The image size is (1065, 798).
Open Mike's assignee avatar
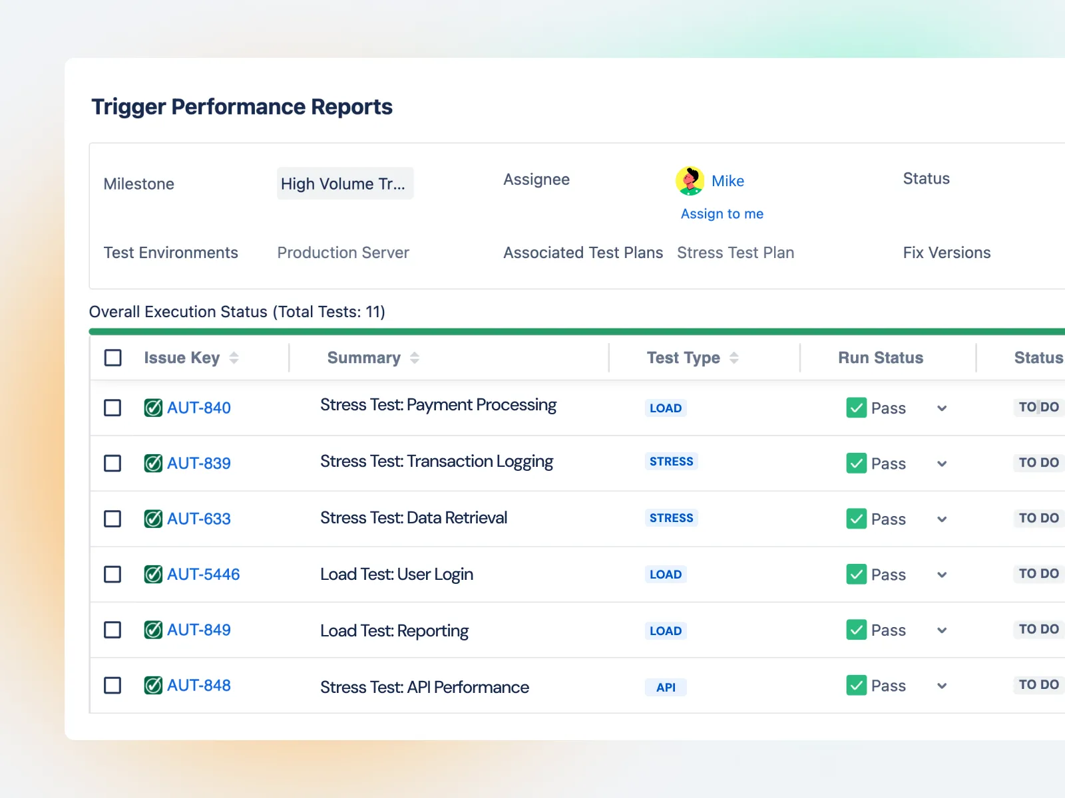(690, 181)
